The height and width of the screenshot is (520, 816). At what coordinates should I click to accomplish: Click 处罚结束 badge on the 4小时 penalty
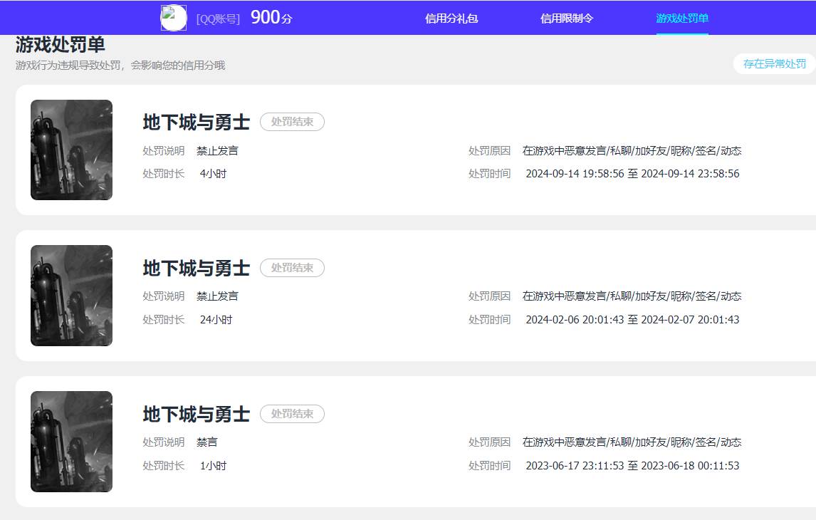(x=292, y=122)
